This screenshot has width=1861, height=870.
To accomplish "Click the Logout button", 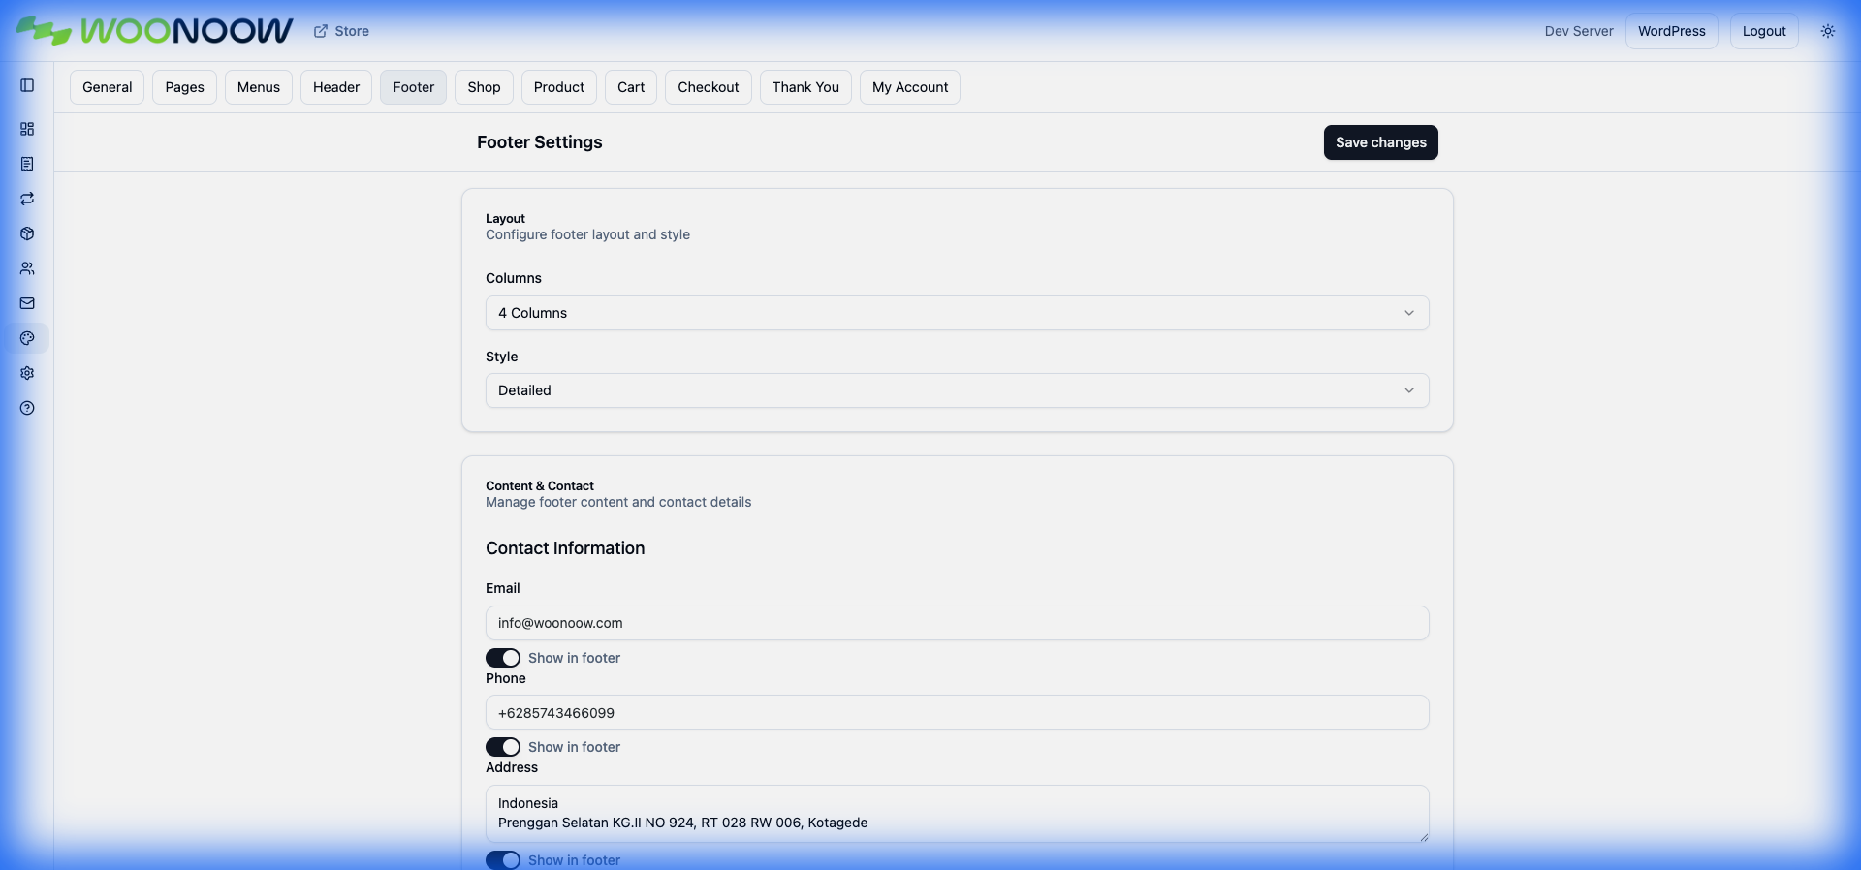I will click(1763, 31).
